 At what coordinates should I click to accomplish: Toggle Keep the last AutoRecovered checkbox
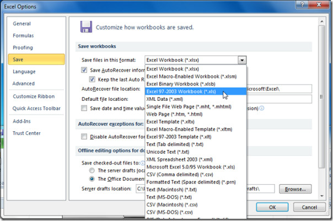[x=92, y=79]
